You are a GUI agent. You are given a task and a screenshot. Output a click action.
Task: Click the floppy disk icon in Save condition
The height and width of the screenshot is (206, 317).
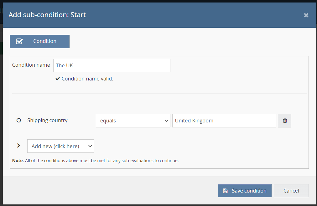pyautogui.click(x=225, y=191)
